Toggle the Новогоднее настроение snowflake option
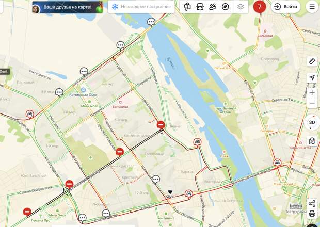The image size is (320, 227). pos(141,7)
